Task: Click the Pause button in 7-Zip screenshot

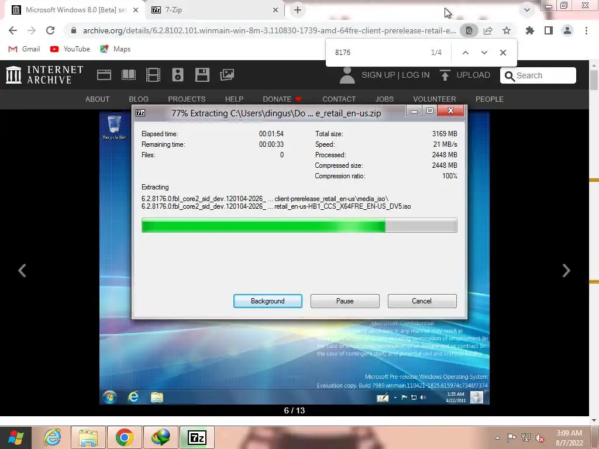Action: (x=345, y=301)
